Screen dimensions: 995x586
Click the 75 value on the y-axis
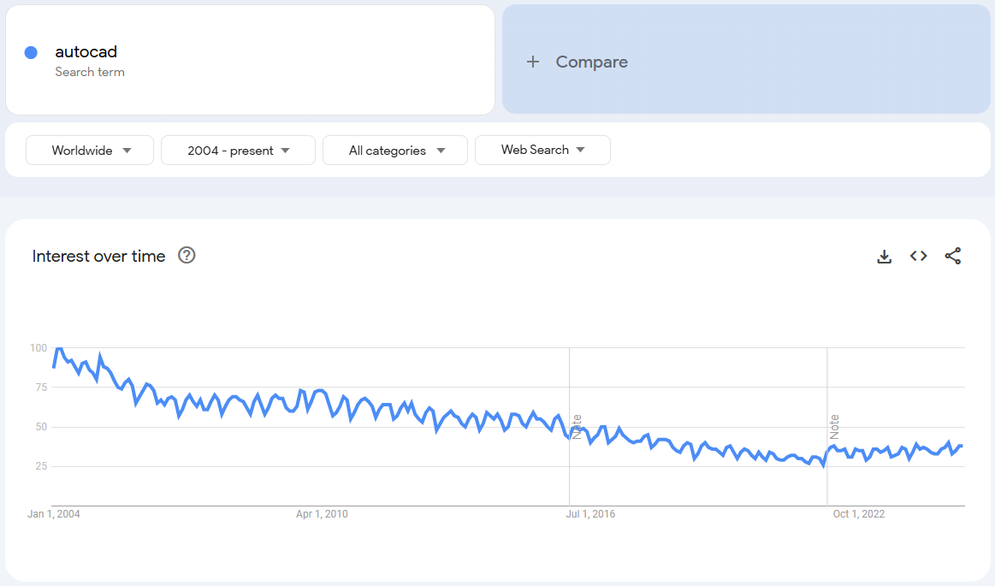tap(41, 388)
